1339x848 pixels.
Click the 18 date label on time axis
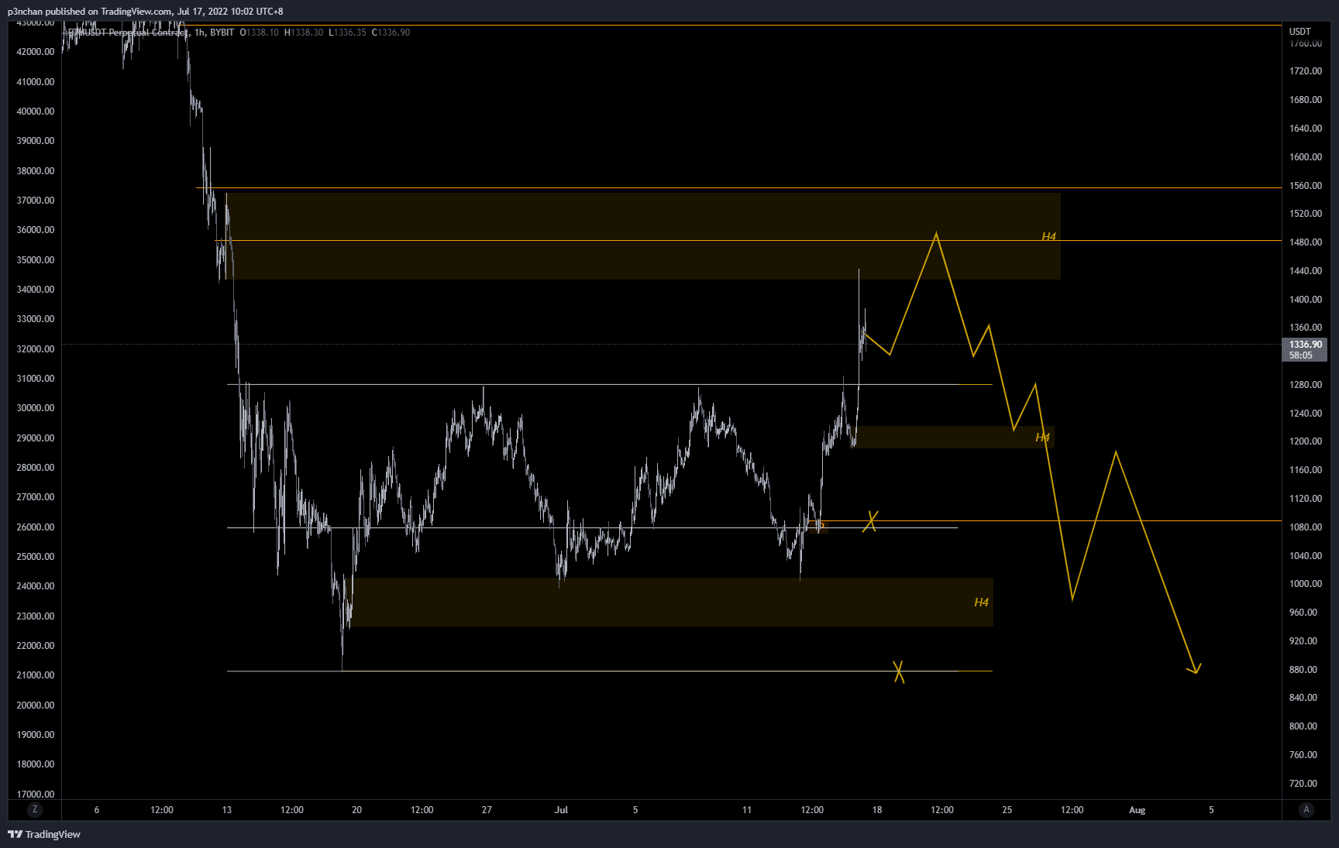tap(876, 810)
